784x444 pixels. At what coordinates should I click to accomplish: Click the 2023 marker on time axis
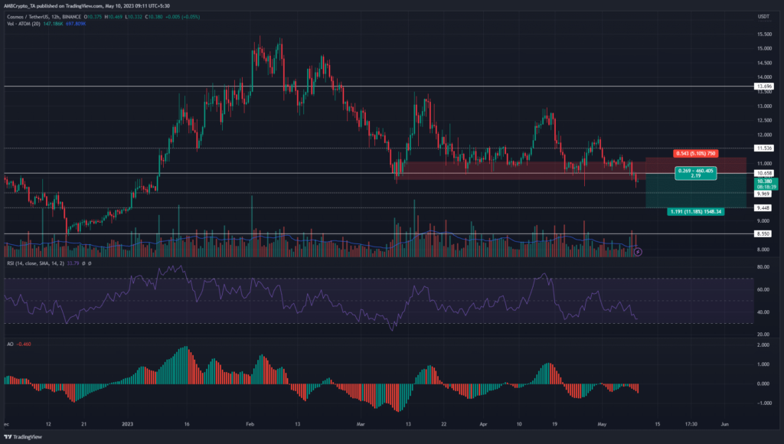click(127, 422)
